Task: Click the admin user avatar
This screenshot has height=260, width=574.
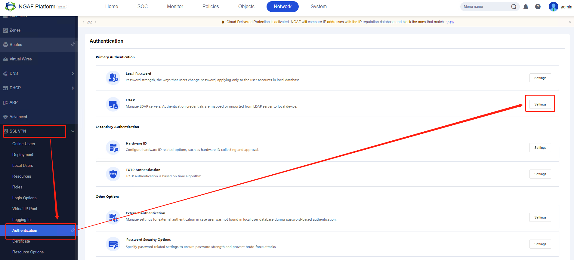Action: pos(554,7)
